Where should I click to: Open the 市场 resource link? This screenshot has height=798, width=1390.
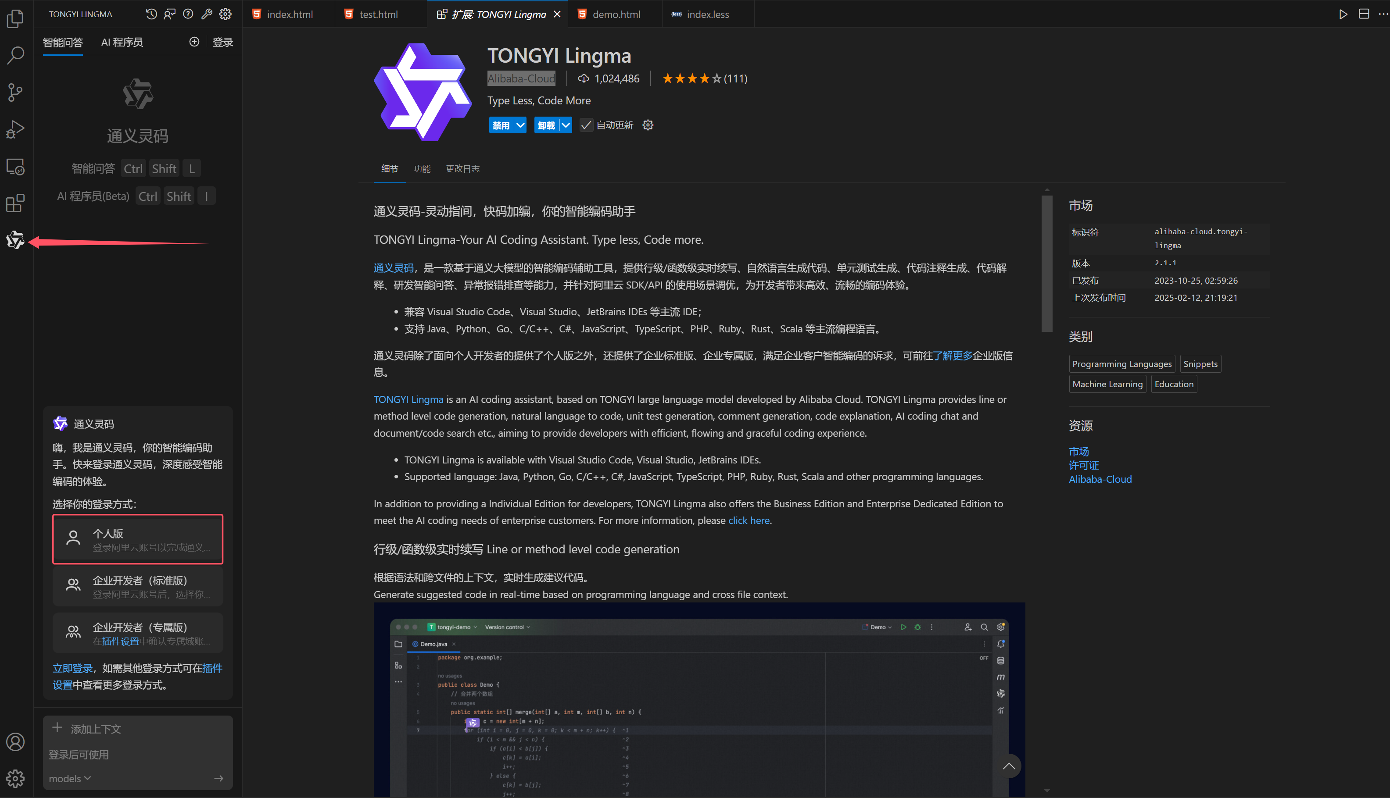click(x=1078, y=452)
